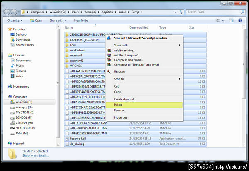Click the help question mark icon
Image resolution: width=249 pixels, height=171 pixels.
coord(240,20)
